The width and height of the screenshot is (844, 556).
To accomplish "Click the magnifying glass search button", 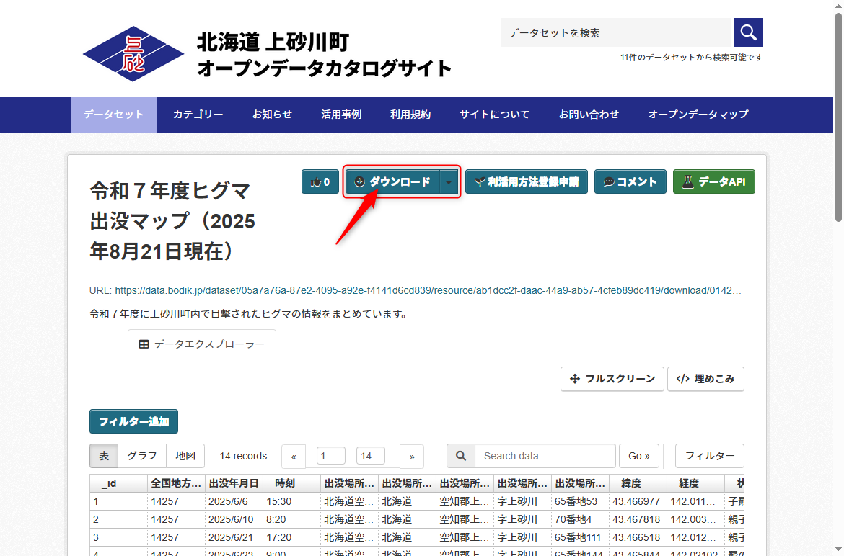I will tap(748, 32).
